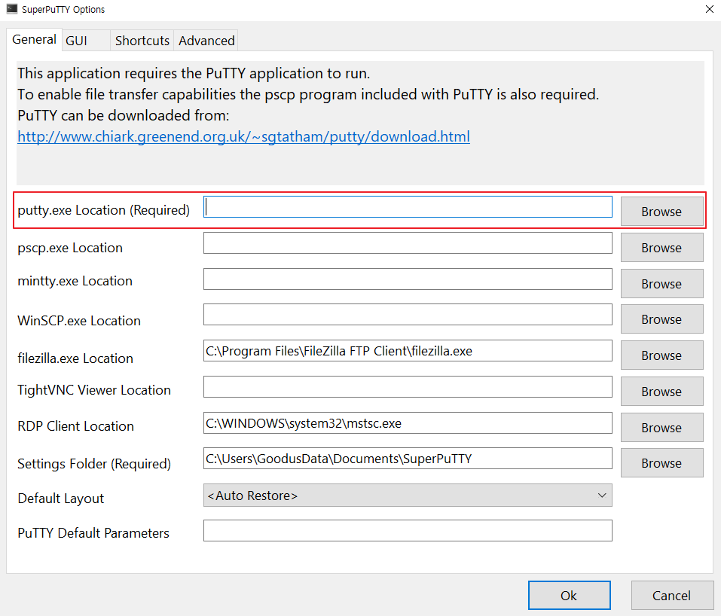Click the pscp.exe Location input field
The width and height of the screenshot is (721, 616).
point(408,242)
